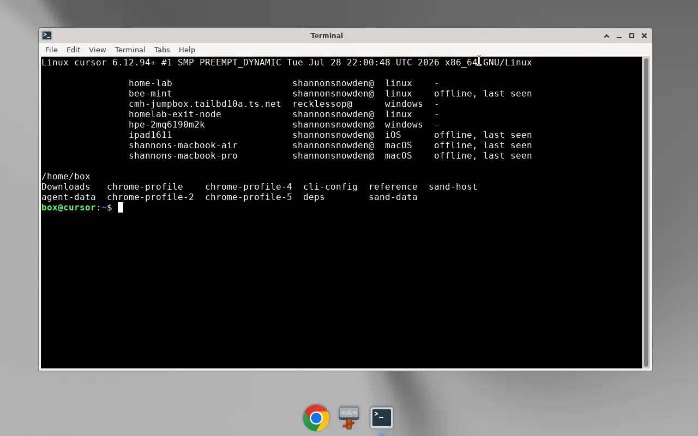Click the ipad1611 device name

pos(151,135)
